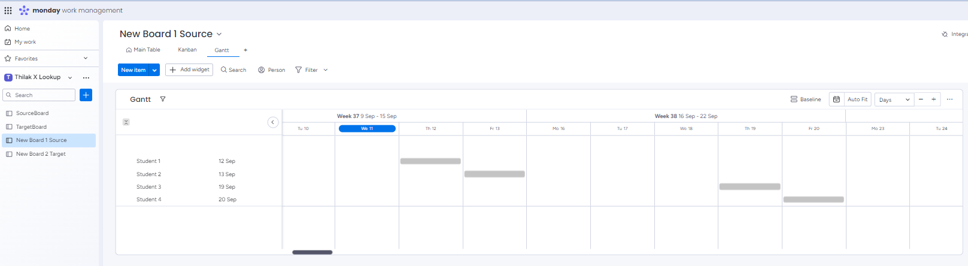
Task: Click blue plus button beside sidebar search
Action: [x=86, y=95]
